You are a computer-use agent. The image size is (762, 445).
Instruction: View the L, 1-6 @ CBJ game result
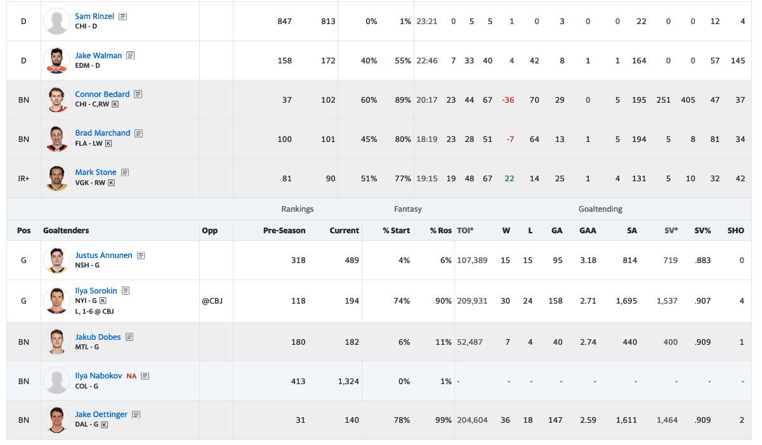click(95, 311)
